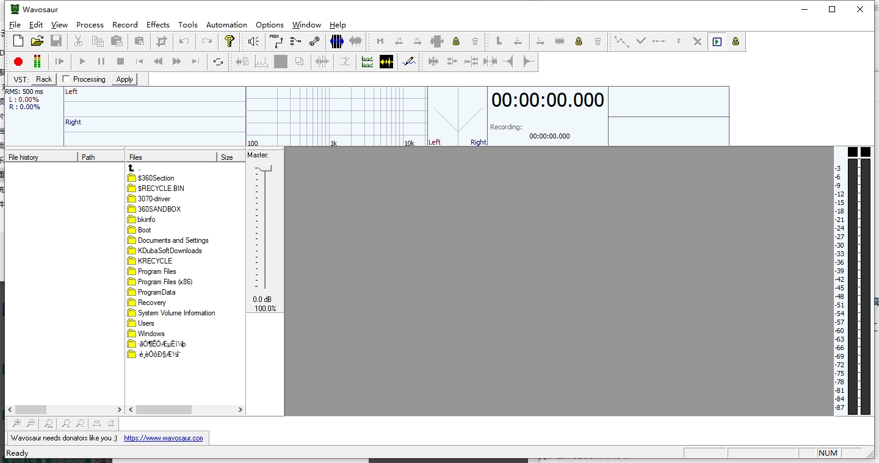Click the speaker audio output icon
This screenshot has width=879, height=463.
click(254, 41)
